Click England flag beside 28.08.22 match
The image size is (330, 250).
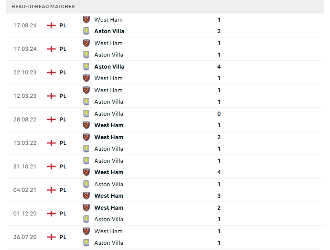tap(51, 119)
